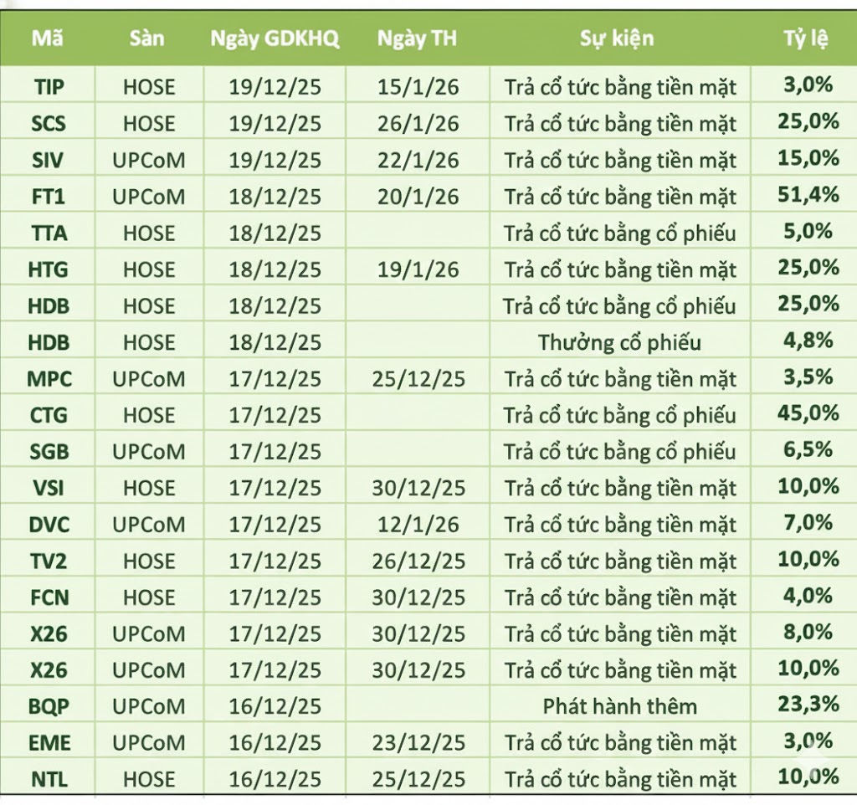
Task: Click the 12/1/26 payment date cell
Action: click(418, 525)
